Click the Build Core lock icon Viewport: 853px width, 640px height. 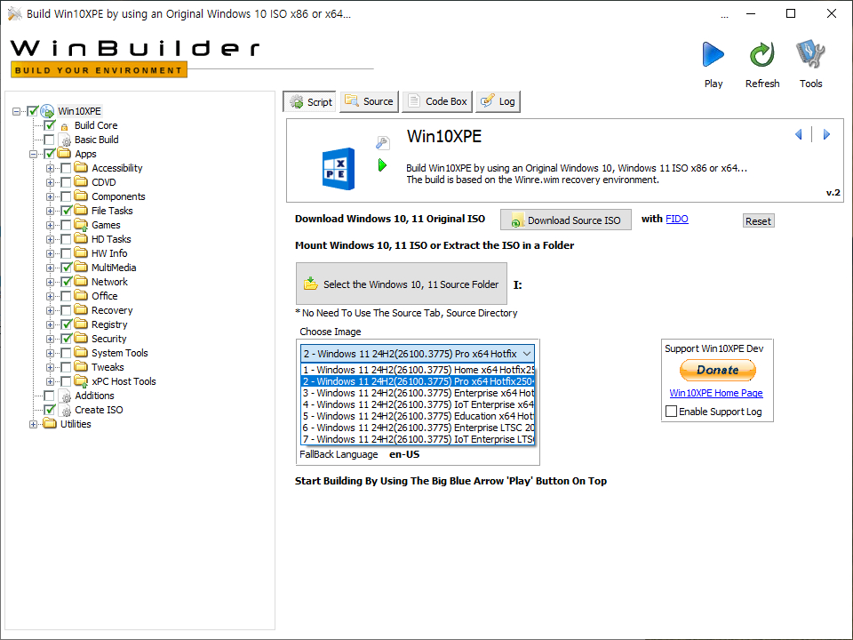64,126
